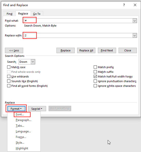Open the Search direction dropdown
This screenshot has height=152, width=141.
tap(33, 62)
